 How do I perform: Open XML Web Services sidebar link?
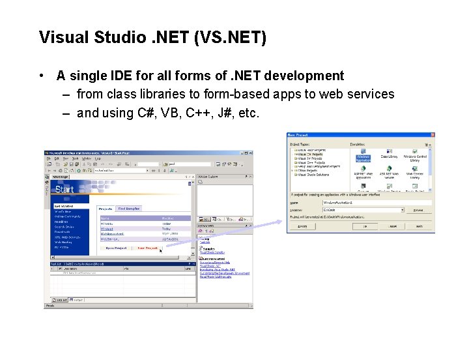[x=67, y=237]
